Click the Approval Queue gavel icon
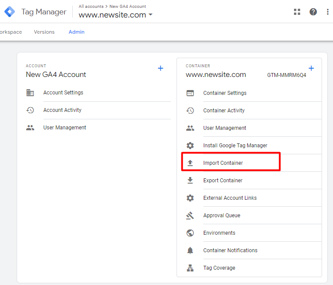The height and width of the screenshot is (285, 333). click(190, 215)
